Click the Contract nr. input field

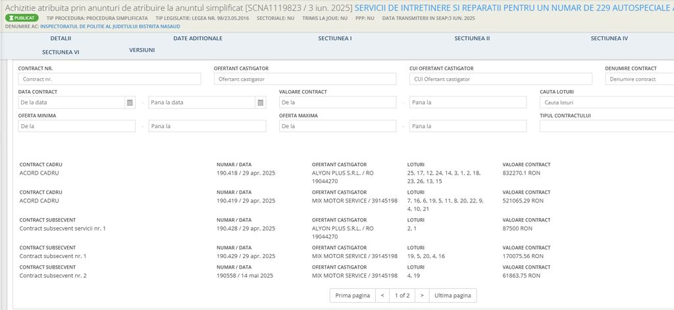point(109,79)
